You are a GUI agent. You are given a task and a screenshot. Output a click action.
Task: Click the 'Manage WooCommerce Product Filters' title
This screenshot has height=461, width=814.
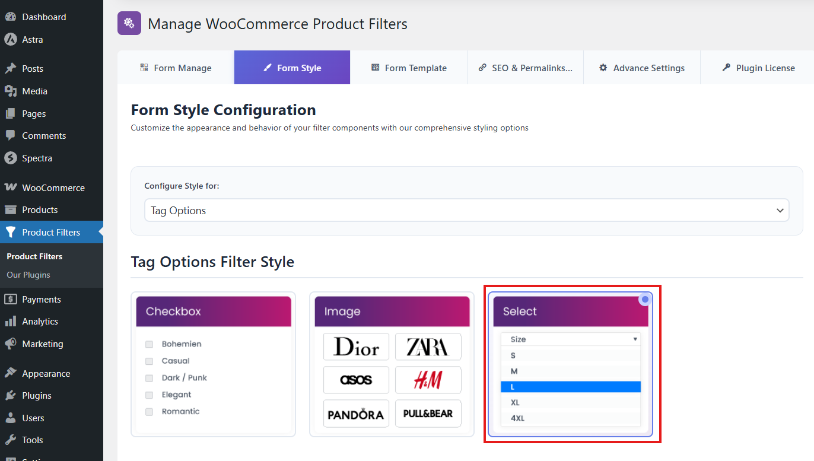point(278,24)
